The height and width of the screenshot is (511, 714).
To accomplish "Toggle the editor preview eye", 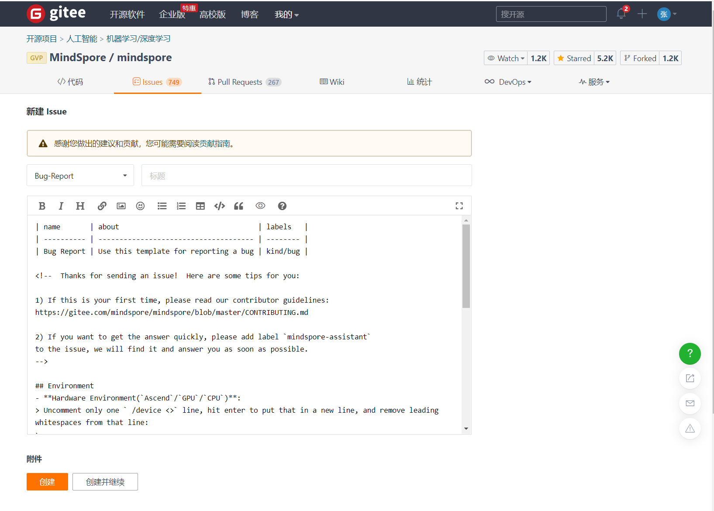I will point(260,206).
